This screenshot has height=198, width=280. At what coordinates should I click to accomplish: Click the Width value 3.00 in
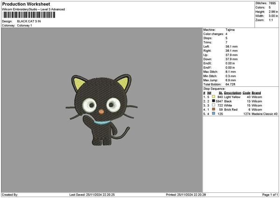(x=273, y=16)
